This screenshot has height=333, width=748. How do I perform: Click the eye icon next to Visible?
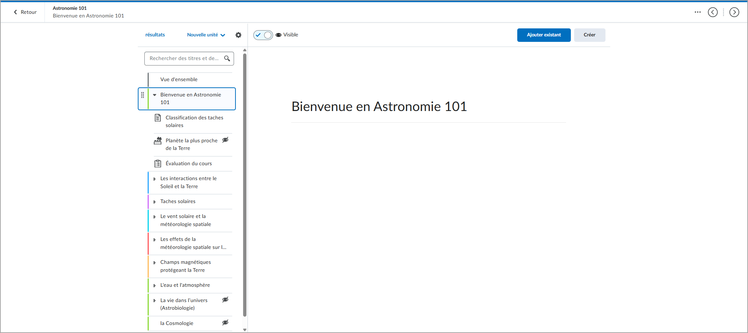[278, 35]
